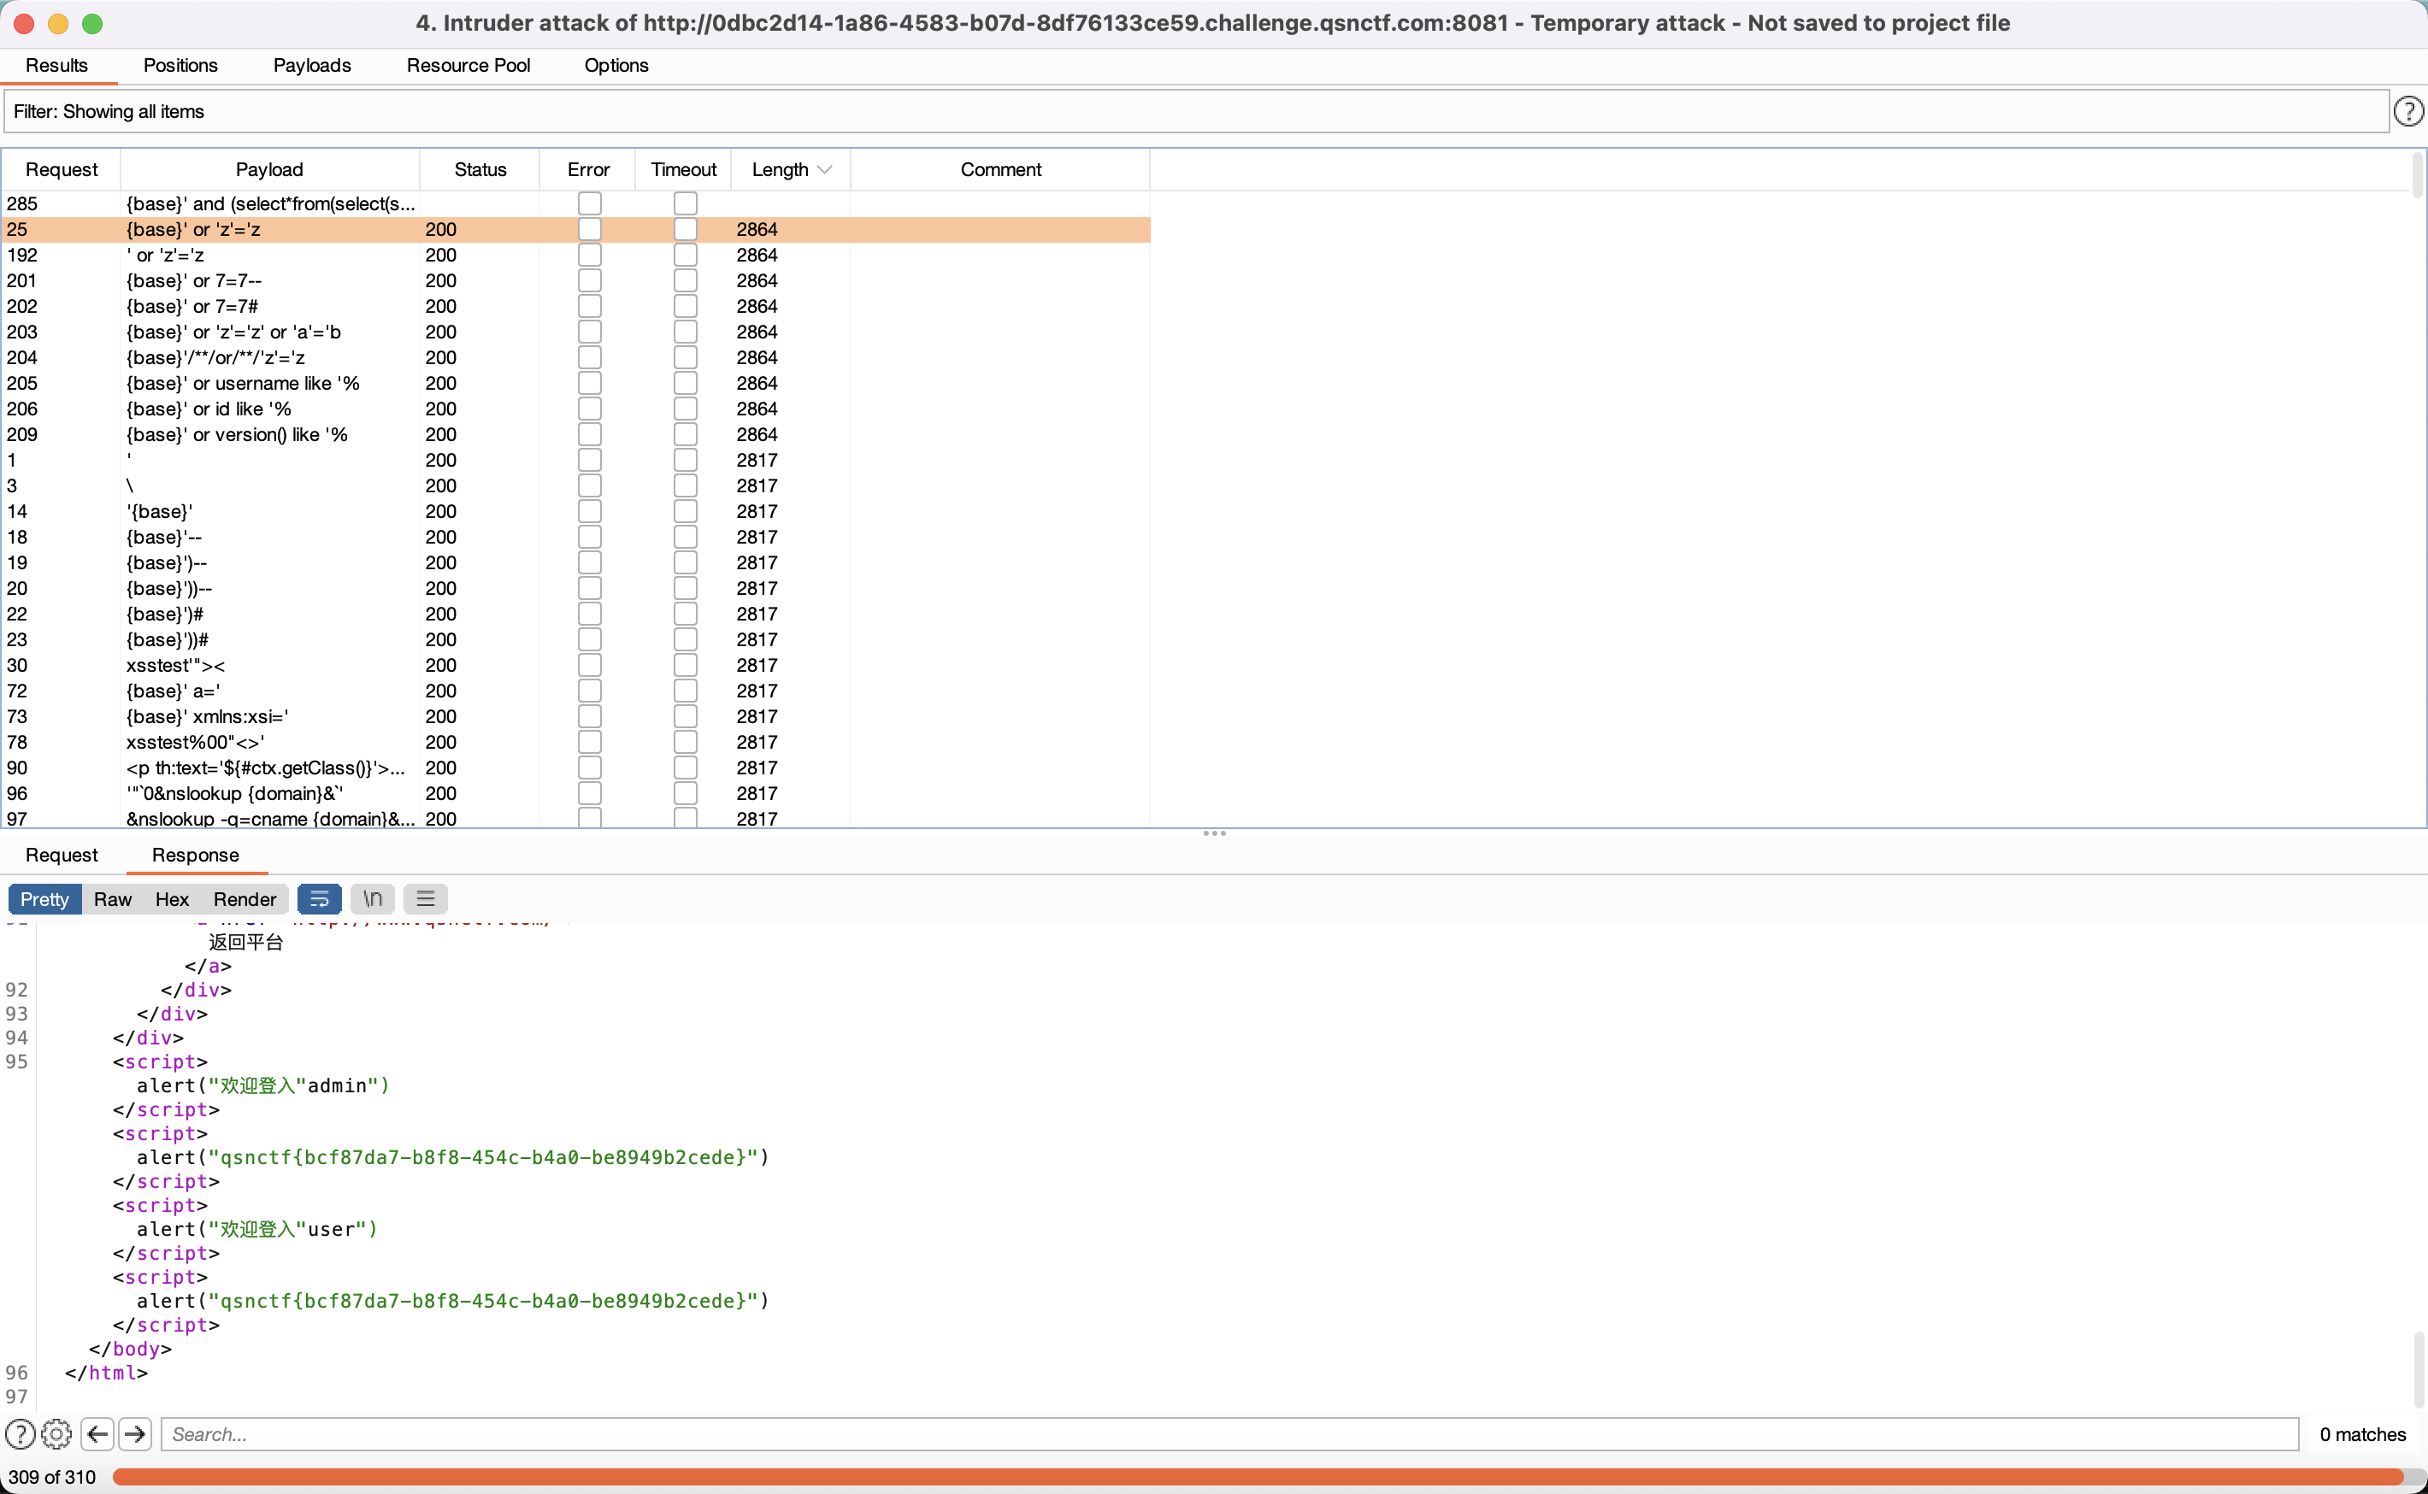
Task: Open the Payloads tab
Action: tap(312, 65)
